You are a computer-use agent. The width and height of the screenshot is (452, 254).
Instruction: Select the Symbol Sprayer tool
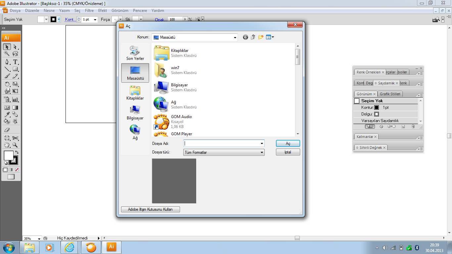pos(7,99)
